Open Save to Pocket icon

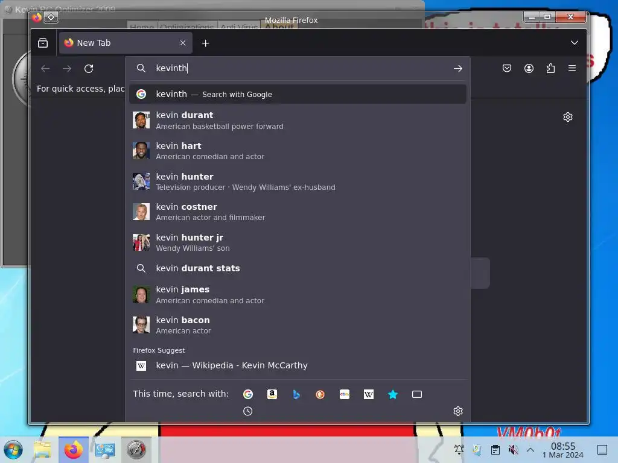(507, 68)
